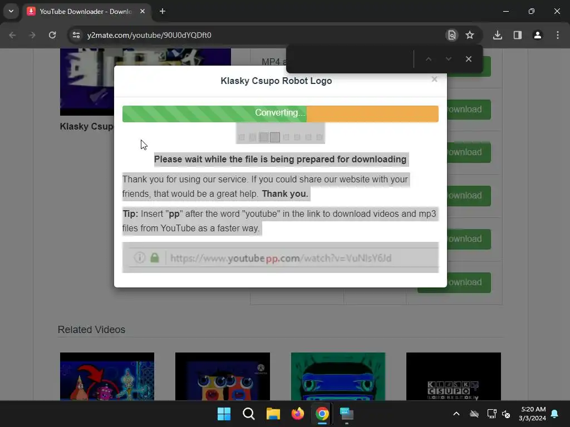Screen dimensions: 570x427
Task: Toggle the Chrome side panel icon
Action: click(x=518, y=35)
